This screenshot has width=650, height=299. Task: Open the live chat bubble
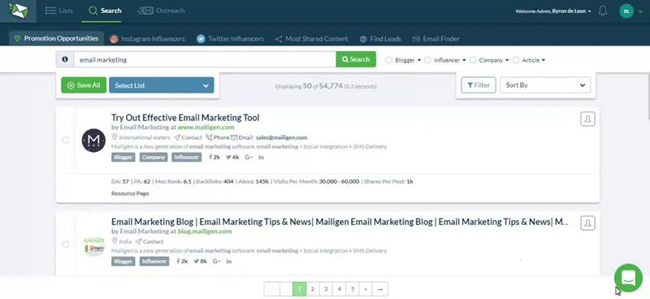pyautogui.click(x=628, y=278)
